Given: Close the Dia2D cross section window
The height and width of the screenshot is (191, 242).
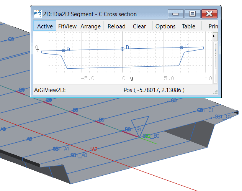Looking at the screenshot, I should tap(209, 14).
